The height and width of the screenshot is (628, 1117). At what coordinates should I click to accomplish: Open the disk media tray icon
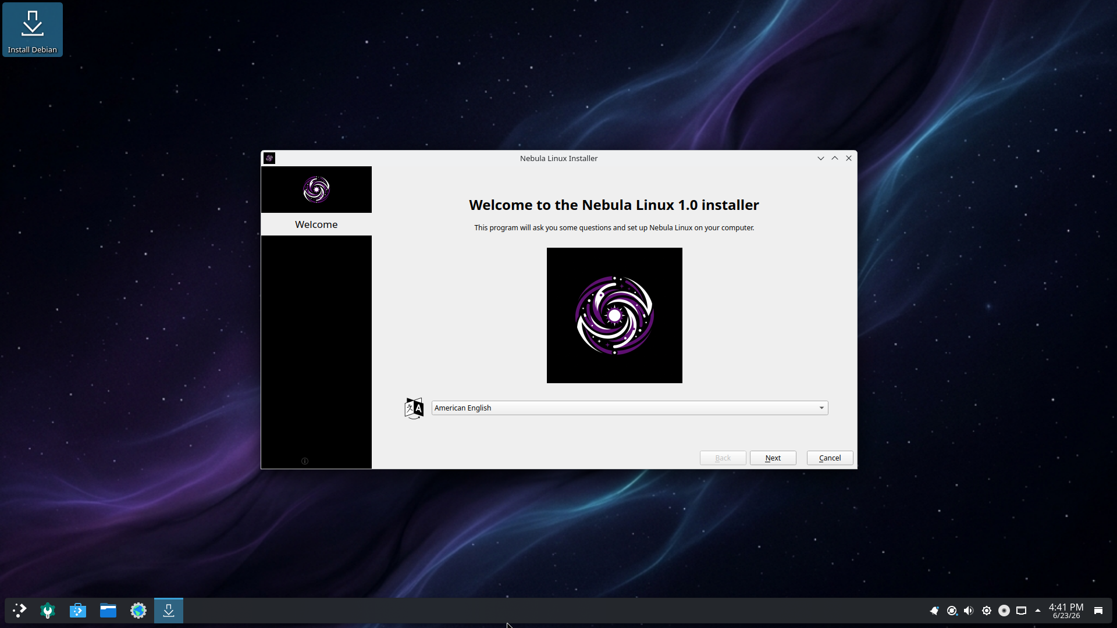(x=1004, y=611)
